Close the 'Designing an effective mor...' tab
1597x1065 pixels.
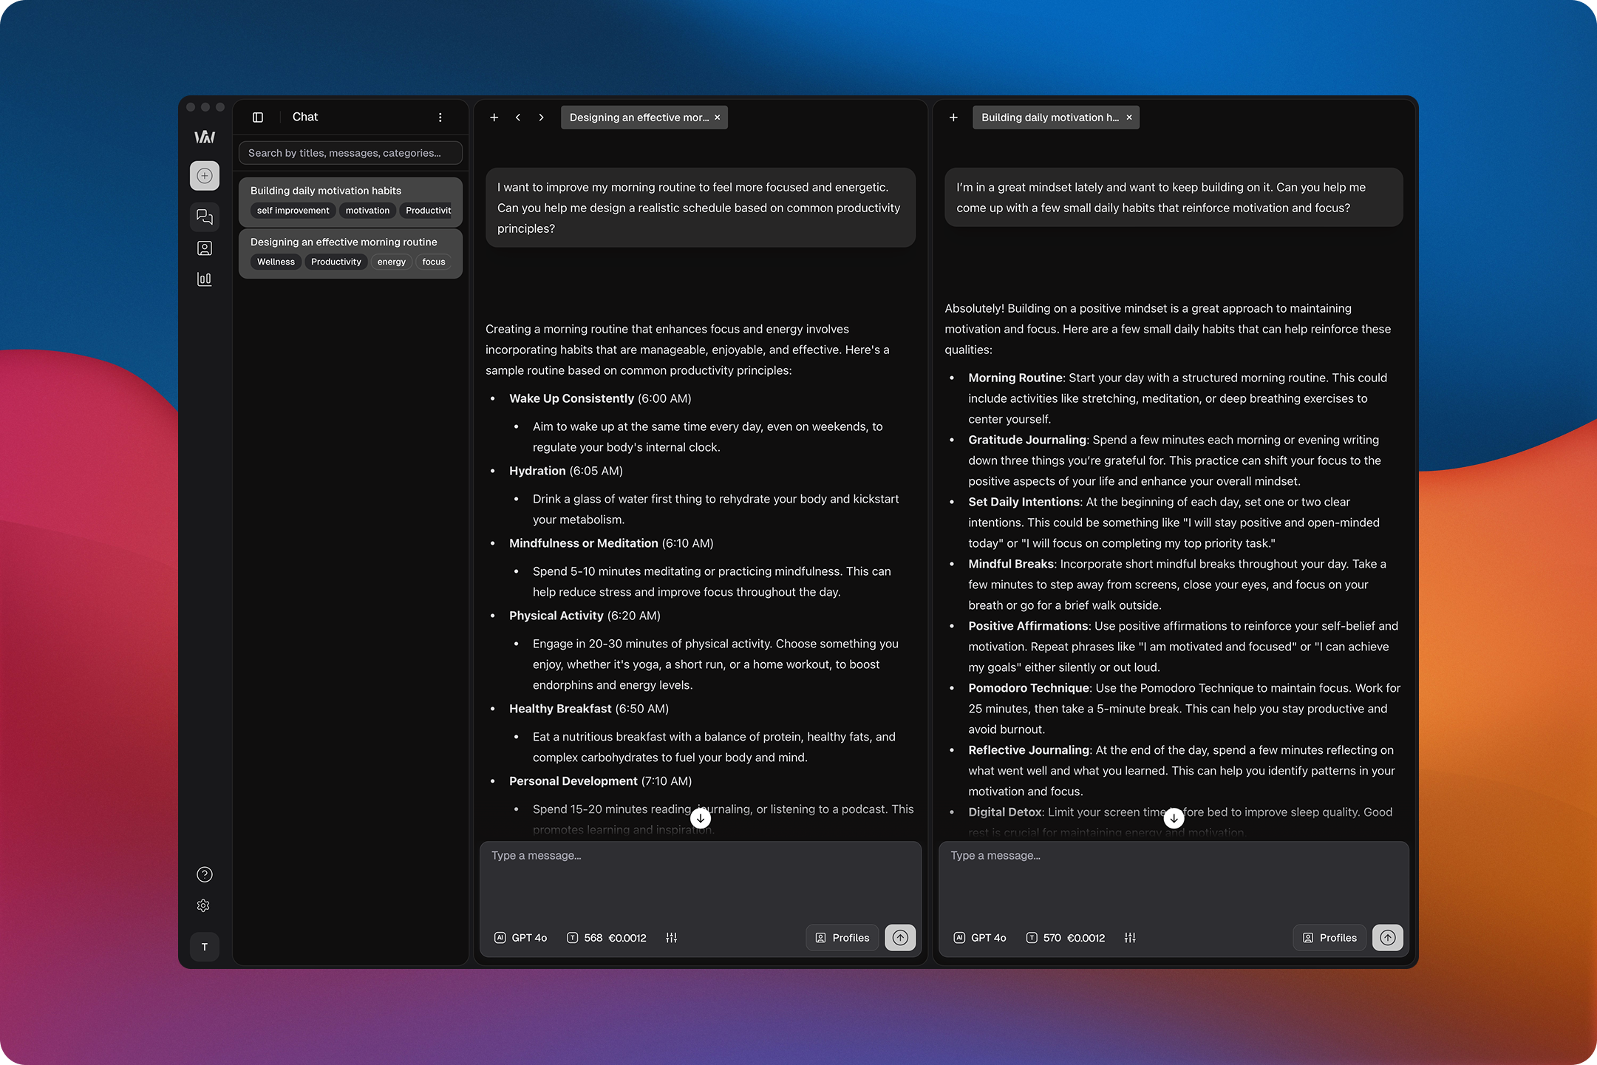point(717,118)
